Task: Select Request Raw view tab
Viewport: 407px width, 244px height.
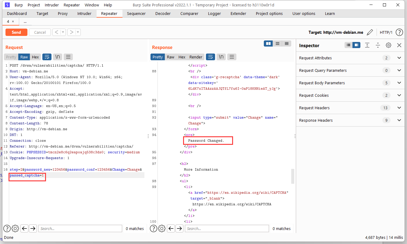Action: point(24,57)
